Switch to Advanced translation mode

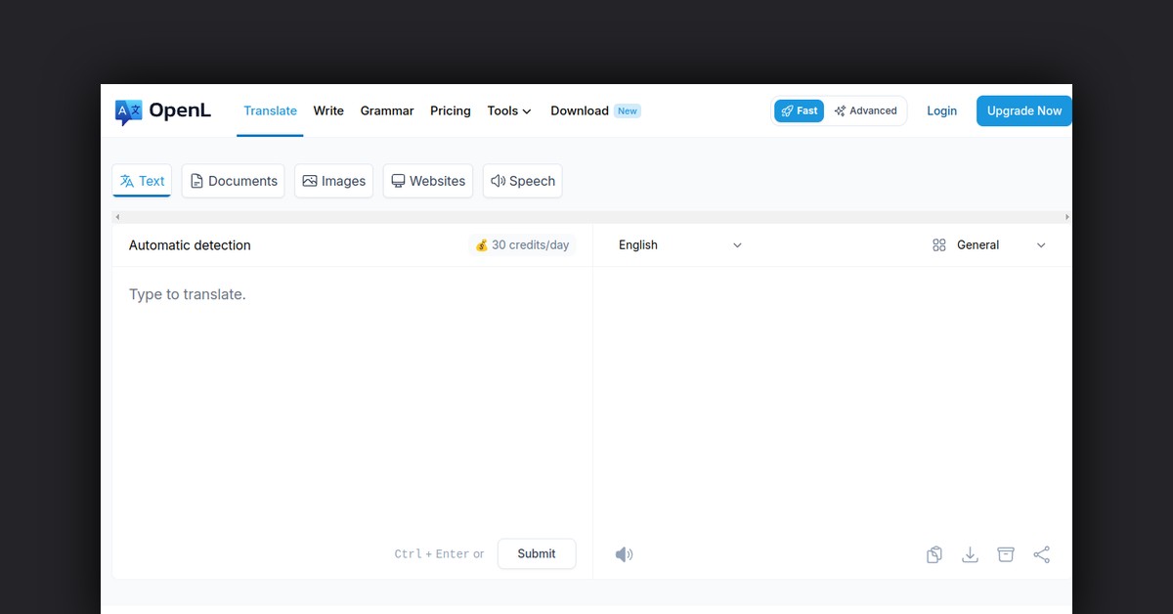click(x=866, y=111)
